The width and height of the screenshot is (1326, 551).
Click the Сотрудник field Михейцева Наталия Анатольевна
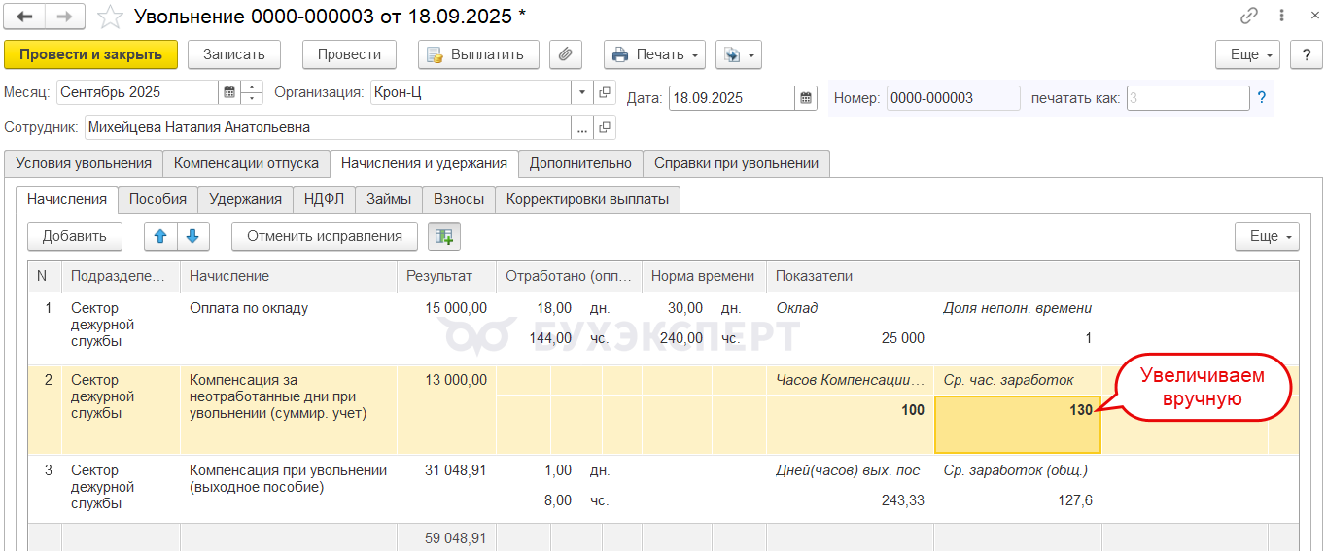pyautogui.click(x=328, y=127)
